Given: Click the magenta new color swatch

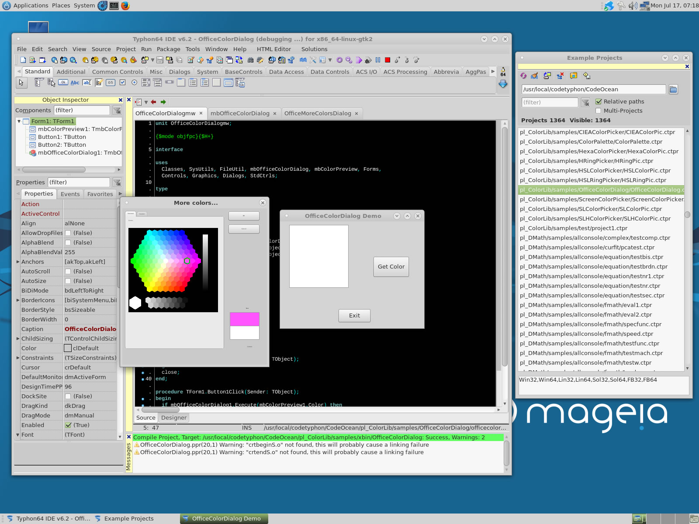Looking at the screenshot, I should coord(245,319).
